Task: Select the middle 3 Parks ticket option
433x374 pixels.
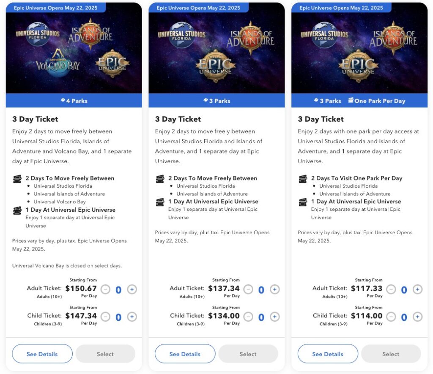Action: (248, 354)
